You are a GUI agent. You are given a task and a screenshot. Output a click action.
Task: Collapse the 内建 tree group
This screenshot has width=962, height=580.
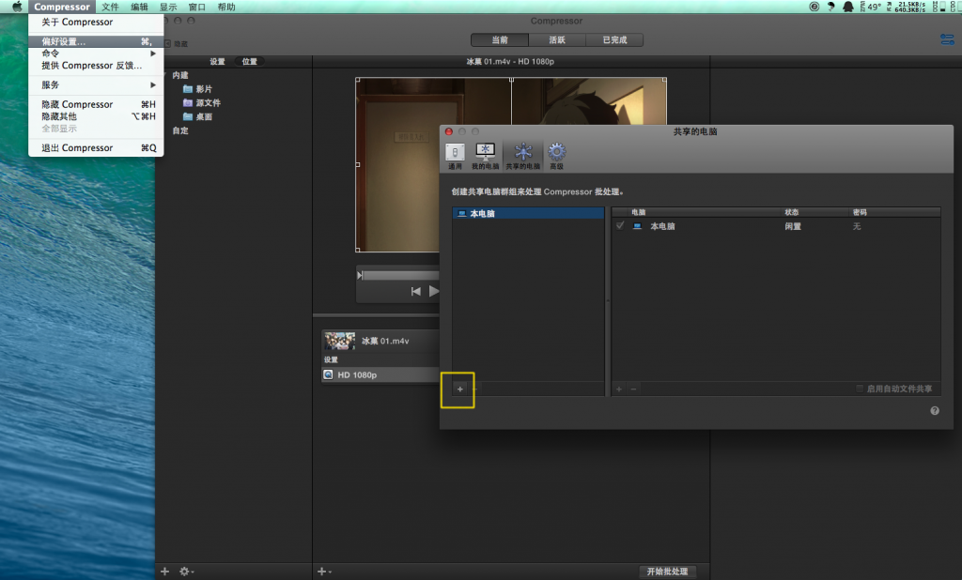[165, 75]
